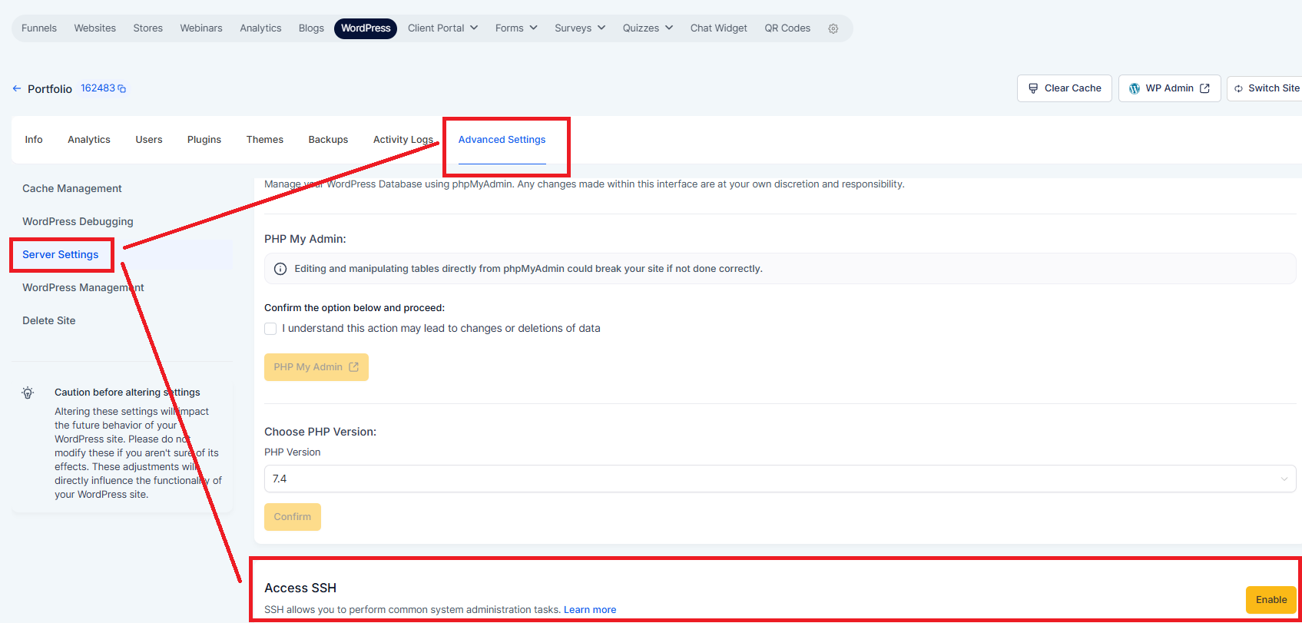Select WordPress Debugging in sidebar

pos(78,222)
